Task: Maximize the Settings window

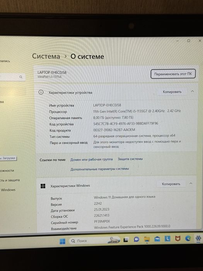Action: tap(189, 41)
